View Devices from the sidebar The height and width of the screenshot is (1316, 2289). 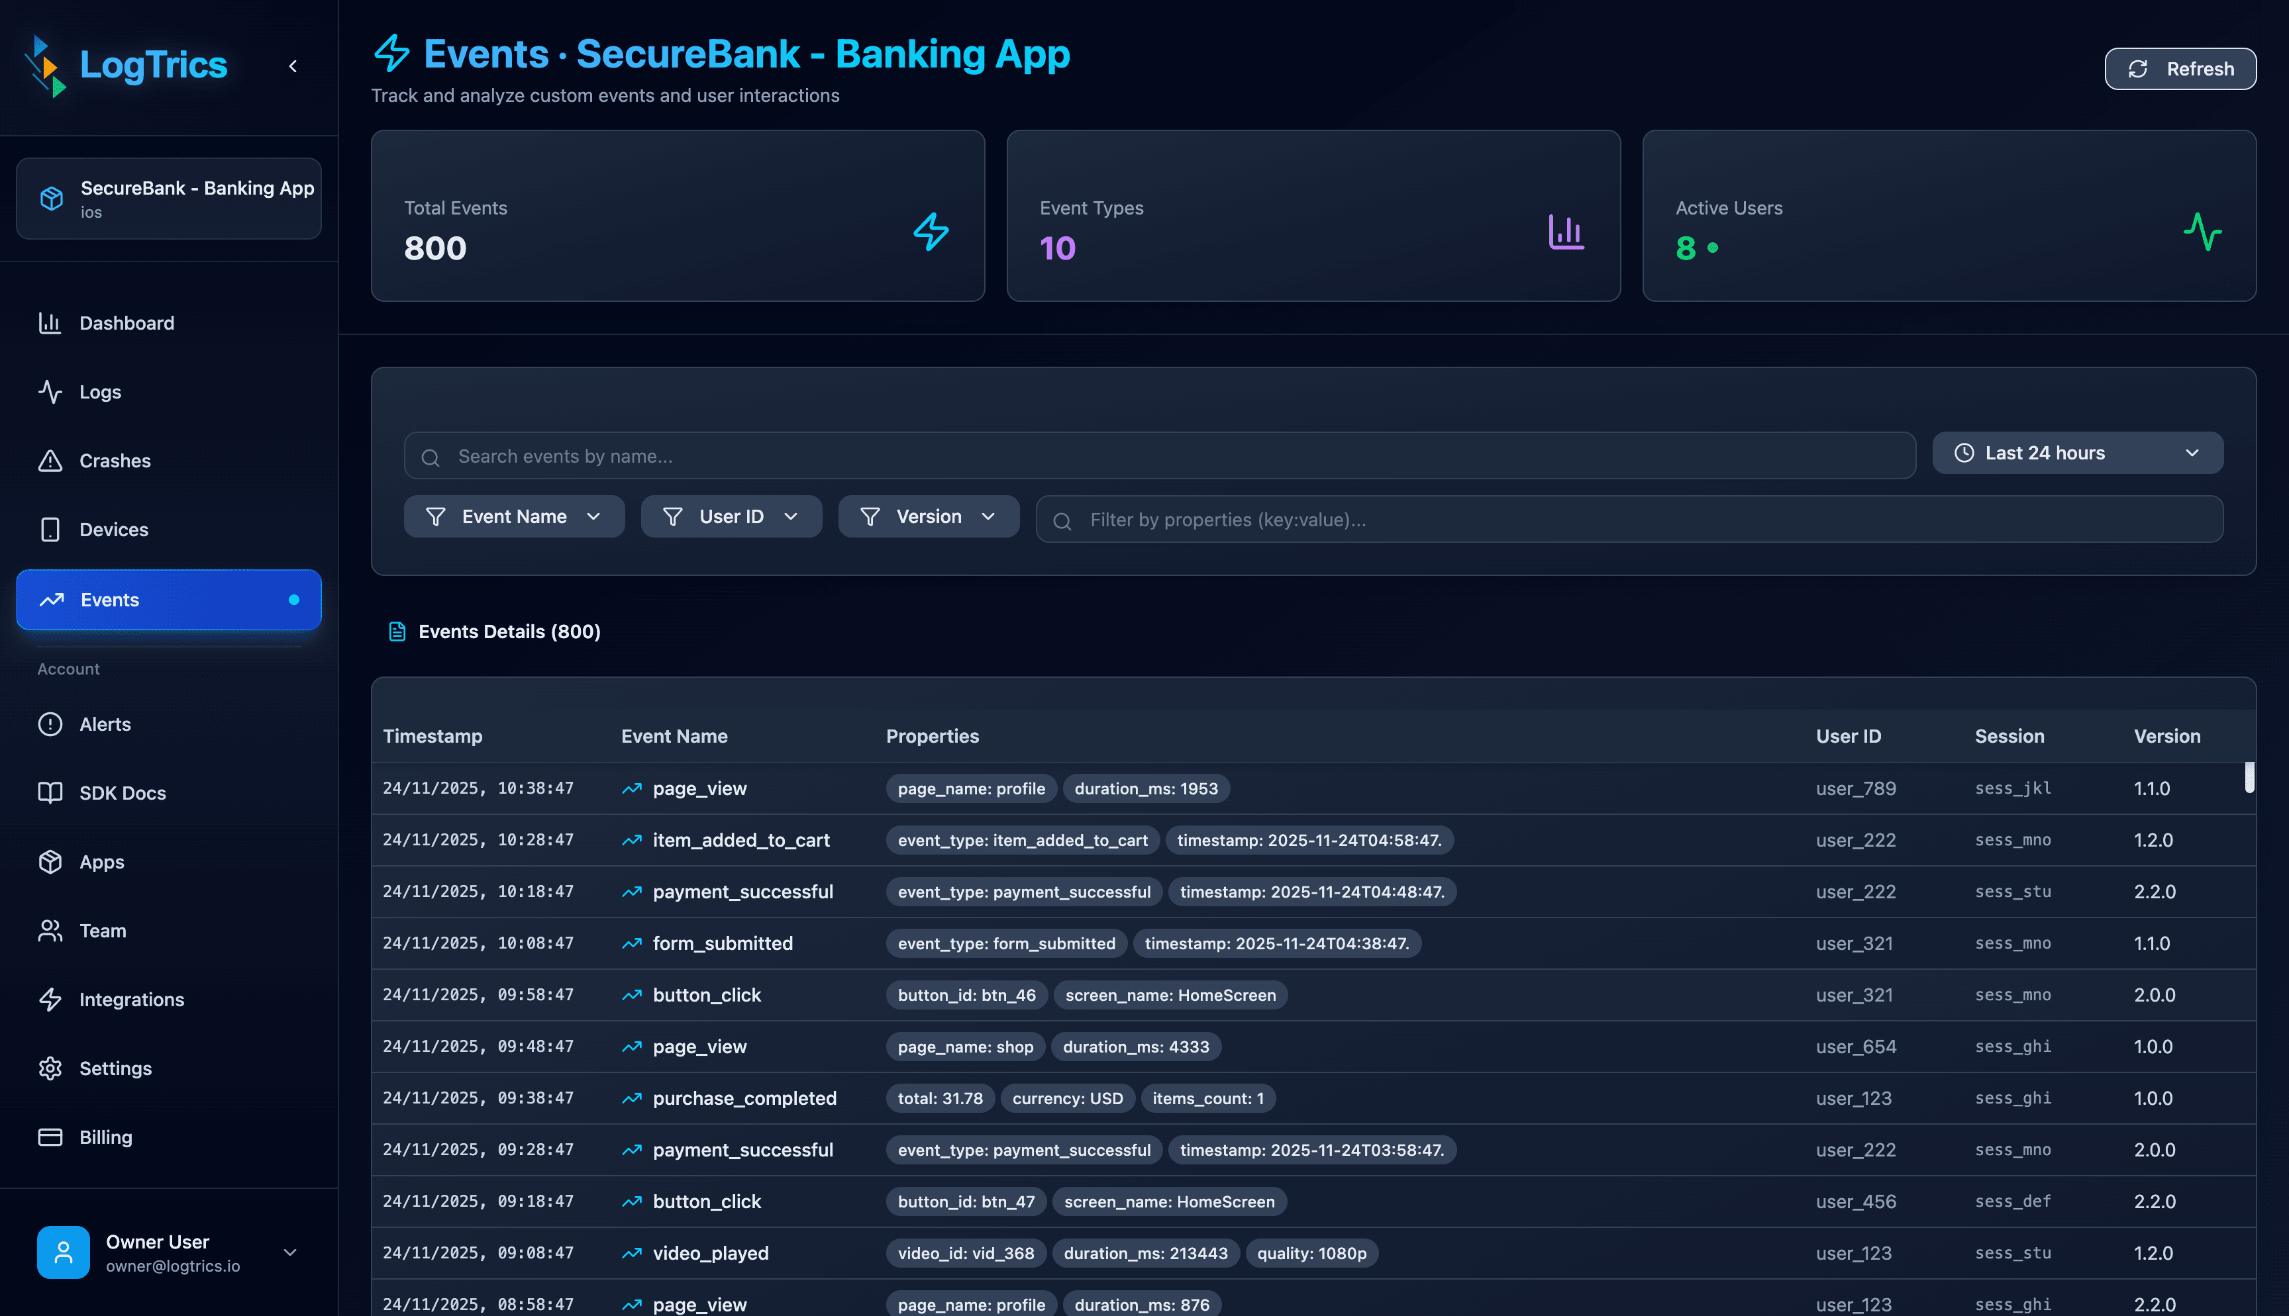click(x=114, y=529)
